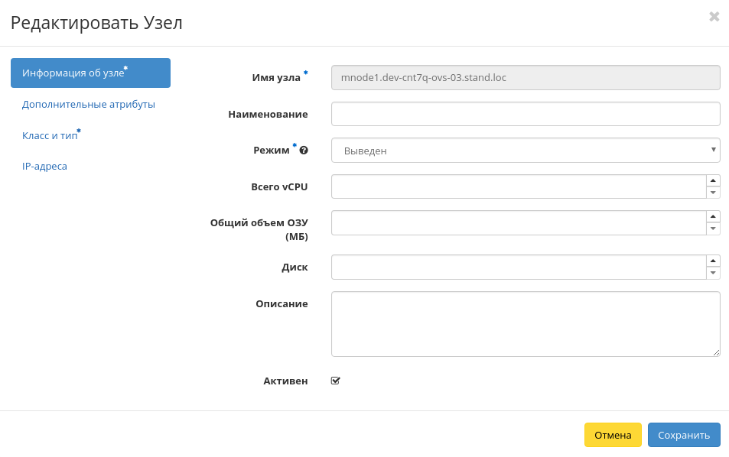The width and height of the screenshot is (729, 457).
Task: Go to Класс и тип tab
Action: (50, 135)
